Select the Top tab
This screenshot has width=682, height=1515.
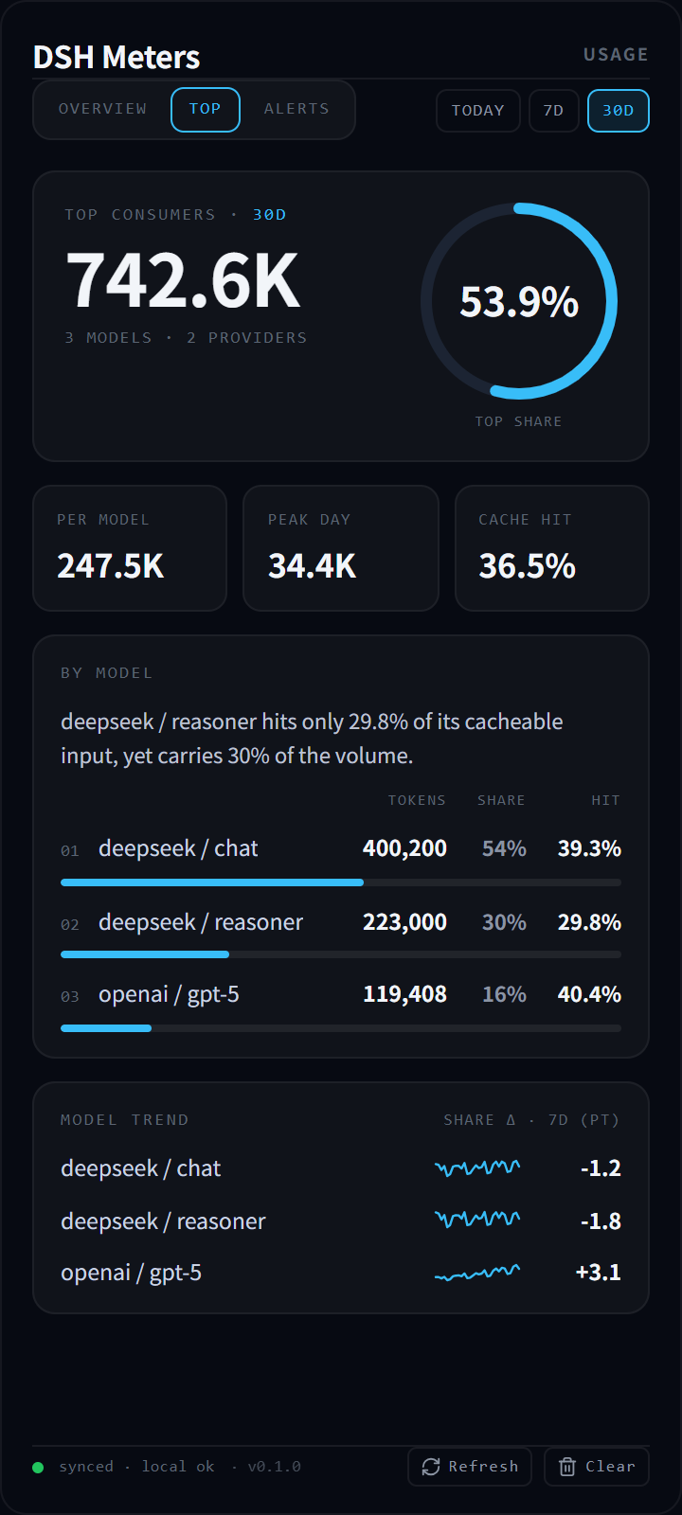click(x=205, y=109)
